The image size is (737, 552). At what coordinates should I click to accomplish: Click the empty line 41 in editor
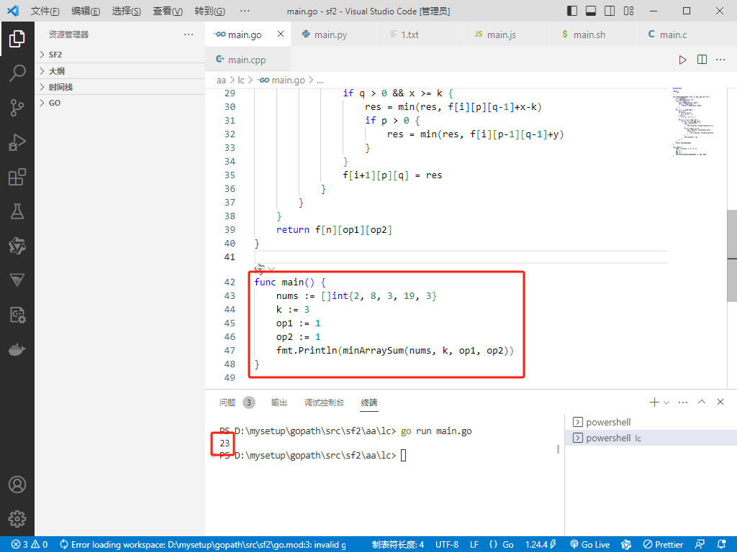click(x=461, y=257)
